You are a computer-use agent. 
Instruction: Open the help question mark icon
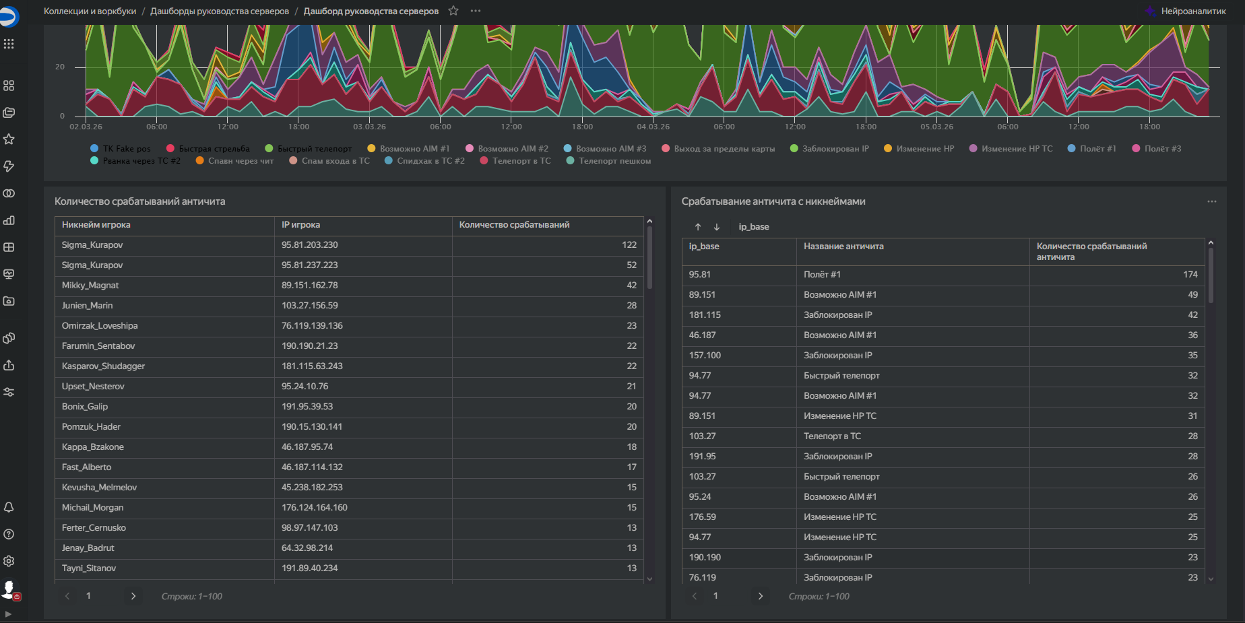point(9,534)
